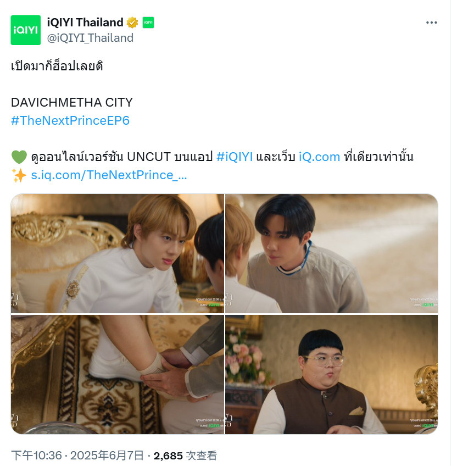457x466 pixels.
Task: Click the gold verified badge
Action: pos(132,23)
